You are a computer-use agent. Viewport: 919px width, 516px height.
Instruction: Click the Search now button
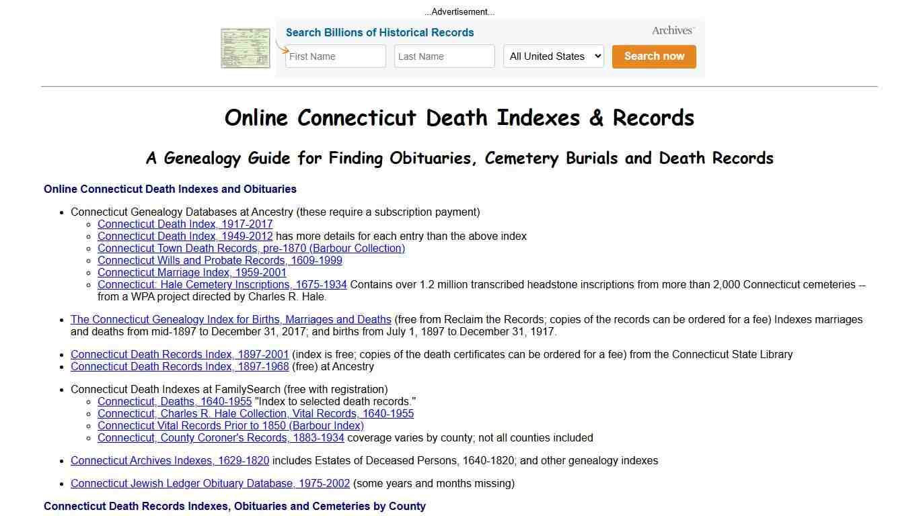pyautogui.click(x=653, y=56)
